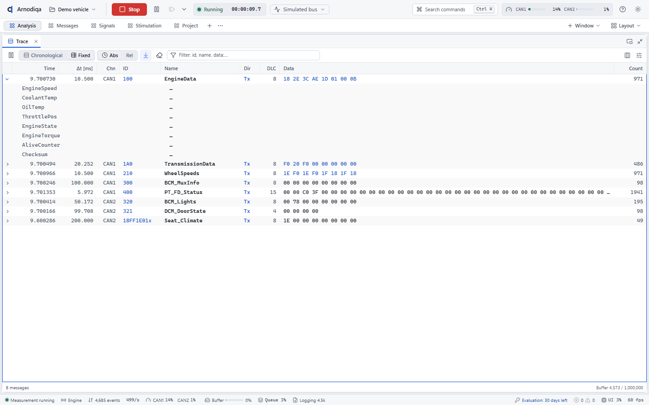Toggle the light/dark theme icon
Image resolution: width=649 pixels, height=405 pixels.
638,9
